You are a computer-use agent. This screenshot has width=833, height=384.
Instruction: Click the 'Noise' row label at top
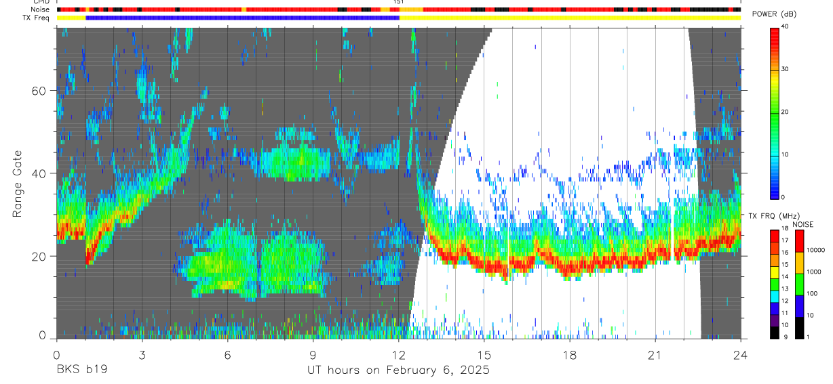(40, 9)
